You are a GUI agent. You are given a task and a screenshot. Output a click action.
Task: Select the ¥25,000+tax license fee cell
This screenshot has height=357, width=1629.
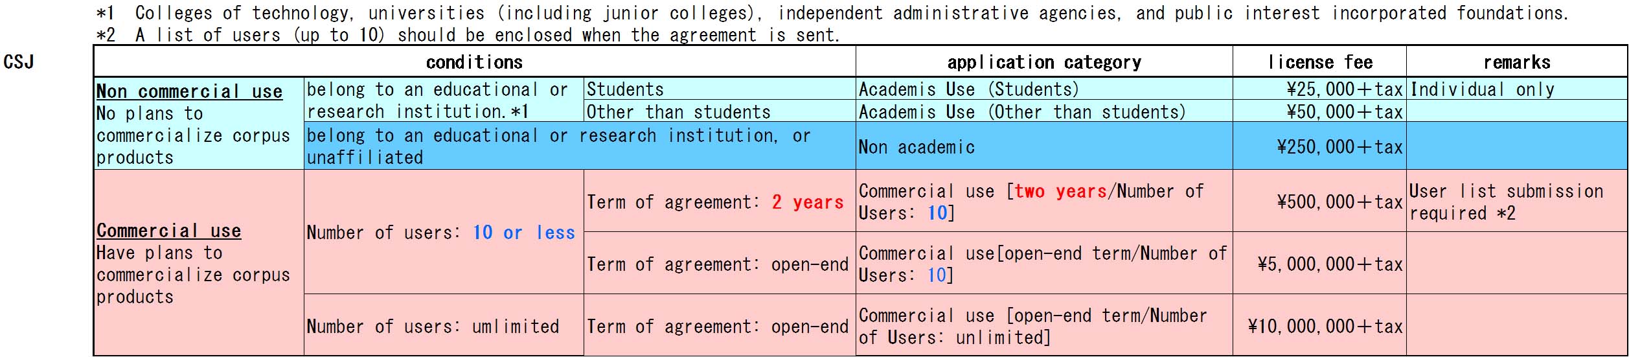click(1344, 89)
